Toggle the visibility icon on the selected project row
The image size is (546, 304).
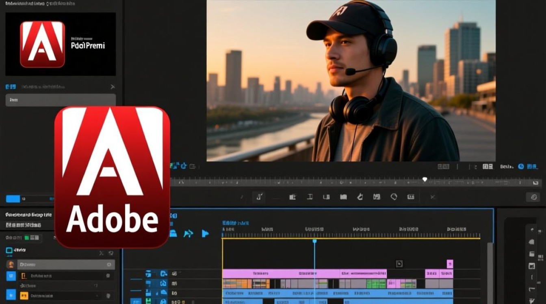coord(109,265)
